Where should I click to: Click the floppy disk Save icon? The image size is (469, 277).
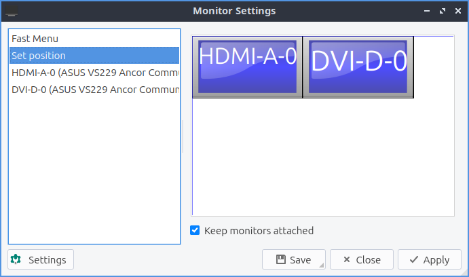click(x=280, y=259)
